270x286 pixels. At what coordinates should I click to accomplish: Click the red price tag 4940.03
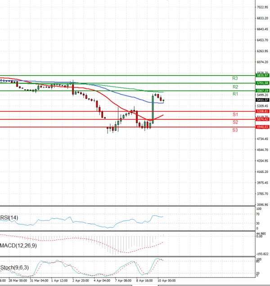point(262,127)
